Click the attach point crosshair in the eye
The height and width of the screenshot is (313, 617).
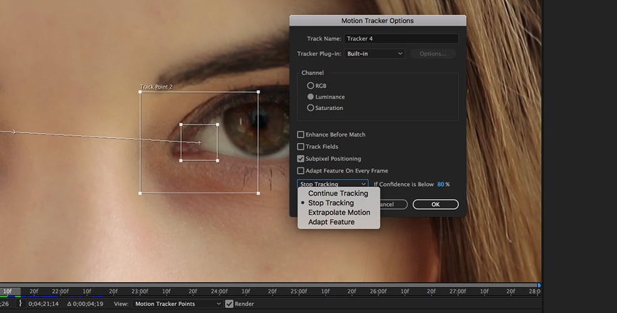(x=199, y=143)
